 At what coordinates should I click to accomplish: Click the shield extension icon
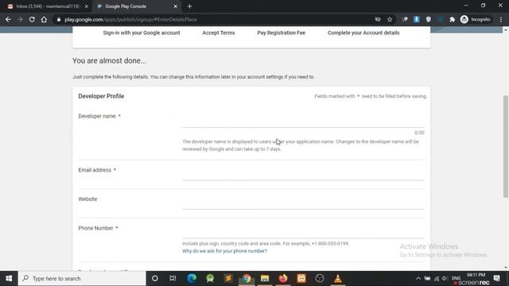coord(429,19)
